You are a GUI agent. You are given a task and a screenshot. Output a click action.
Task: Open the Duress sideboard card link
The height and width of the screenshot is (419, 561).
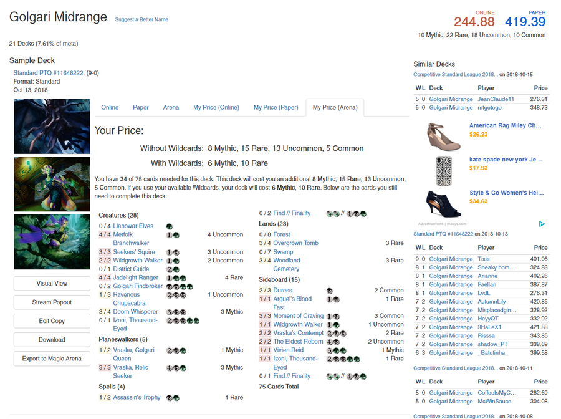point(282,290)
